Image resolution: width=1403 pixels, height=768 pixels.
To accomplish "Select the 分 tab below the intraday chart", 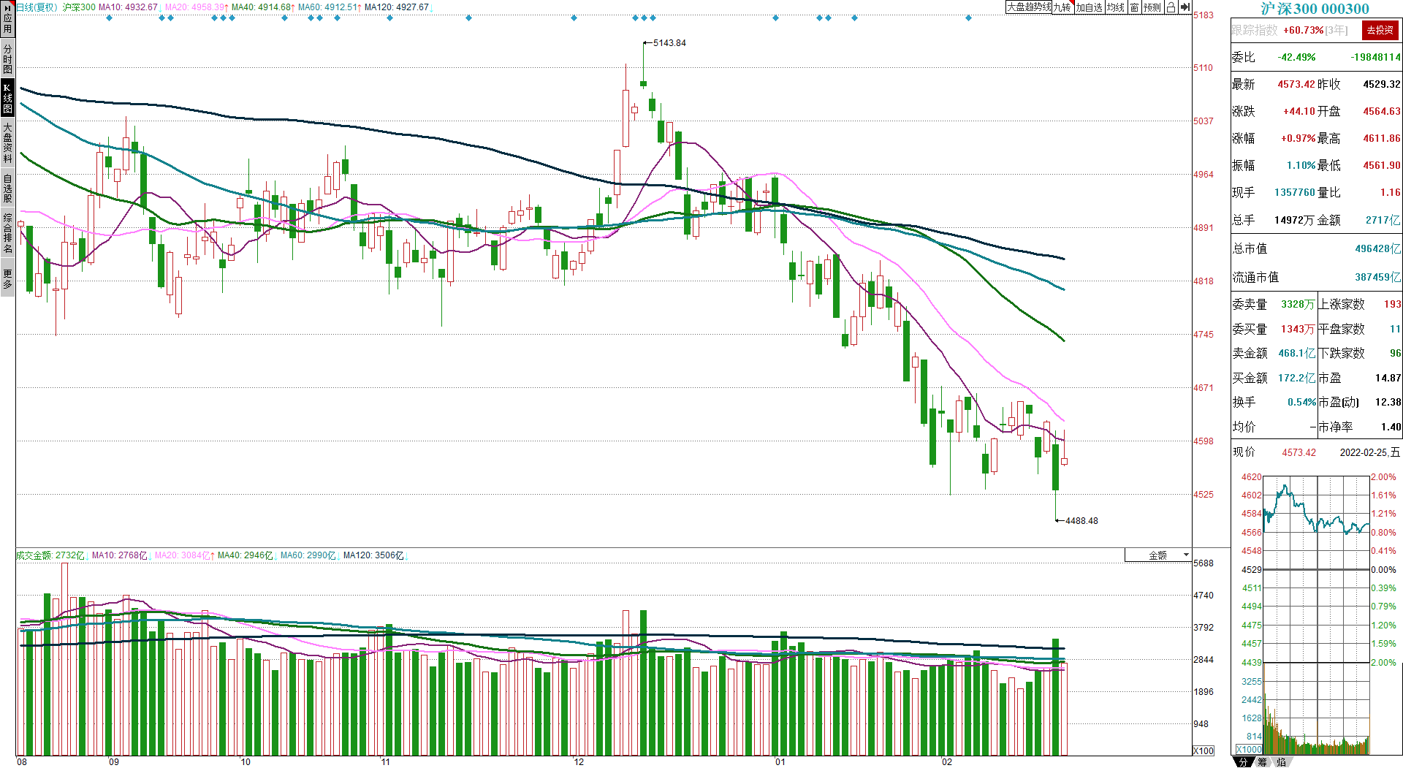I will 1244,762.
